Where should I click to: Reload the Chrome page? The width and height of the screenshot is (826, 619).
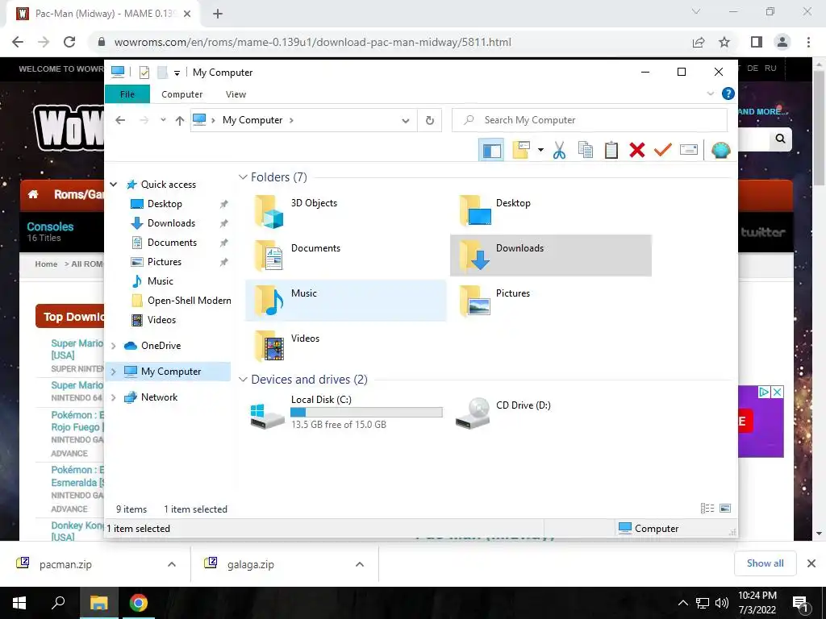tap(69, 42)
